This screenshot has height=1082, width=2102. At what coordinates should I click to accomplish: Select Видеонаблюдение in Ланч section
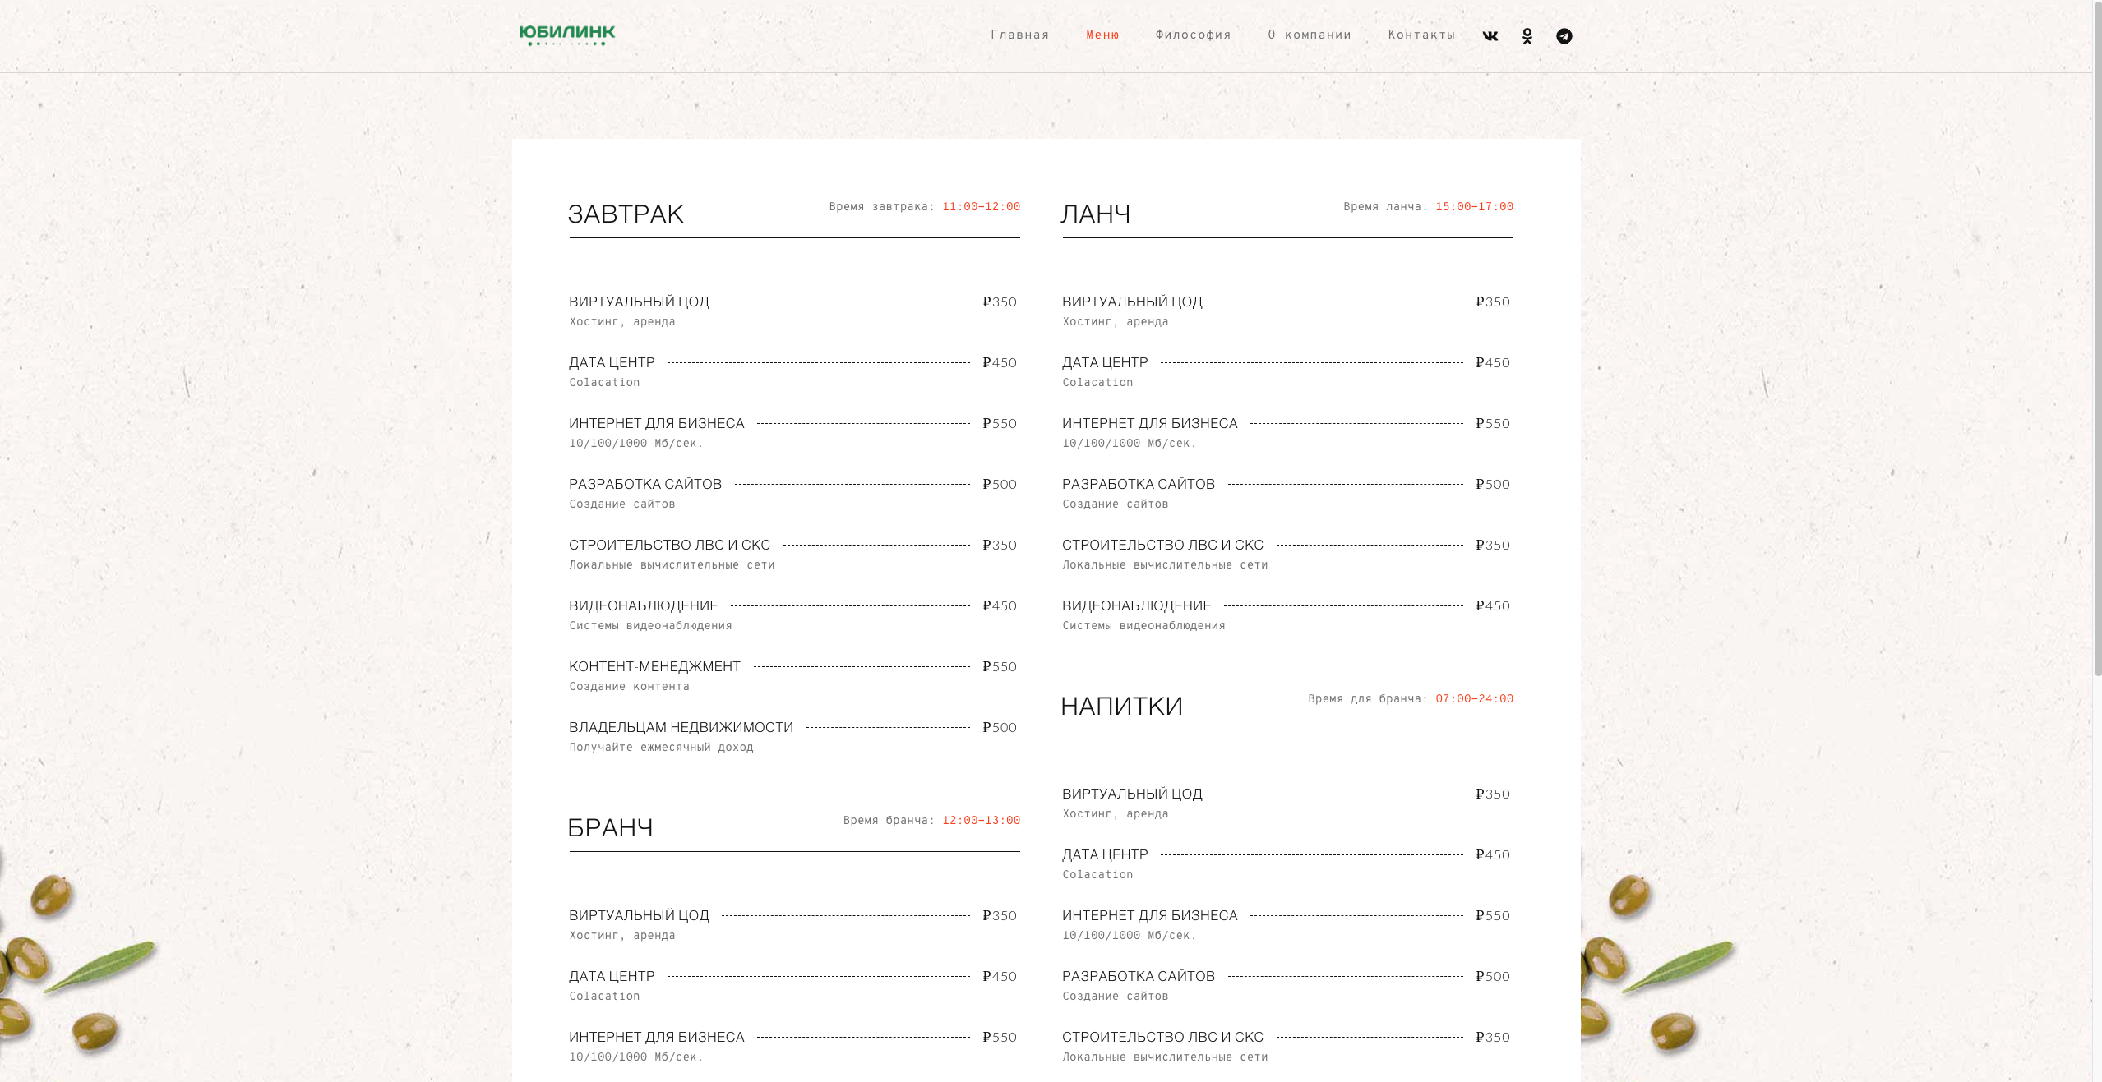[1136, 605]
